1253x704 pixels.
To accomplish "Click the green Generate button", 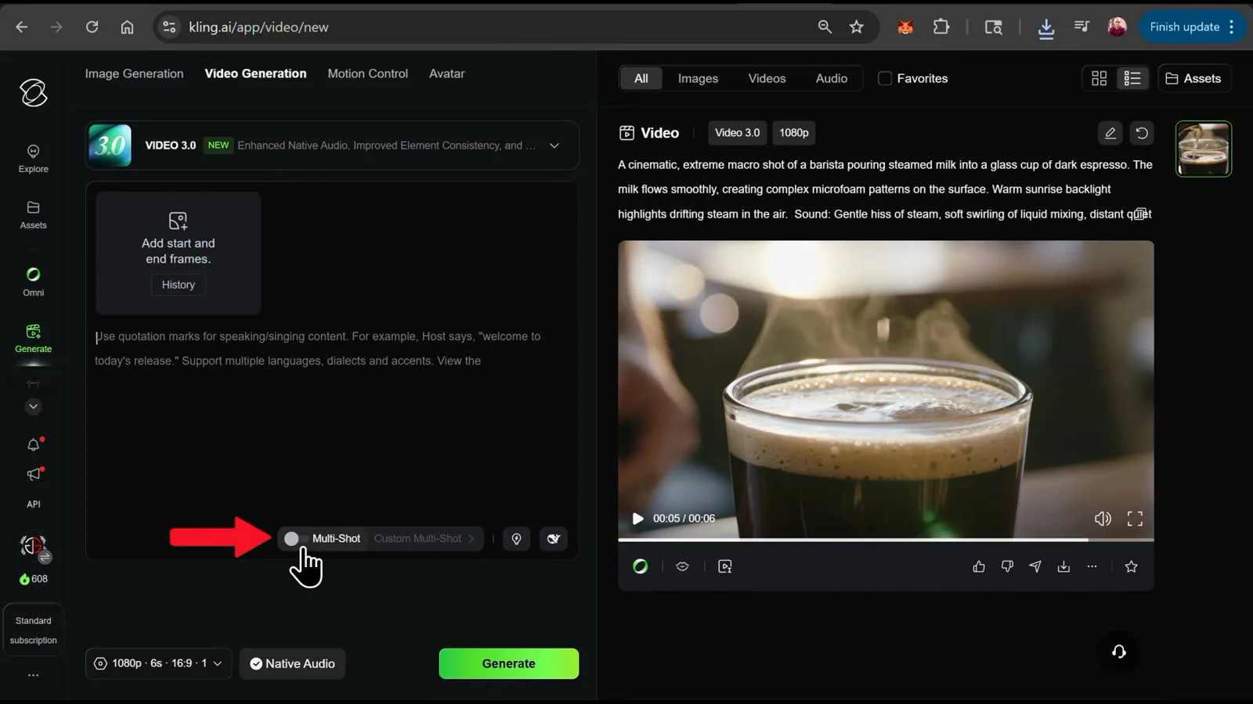I will (508, 663).
